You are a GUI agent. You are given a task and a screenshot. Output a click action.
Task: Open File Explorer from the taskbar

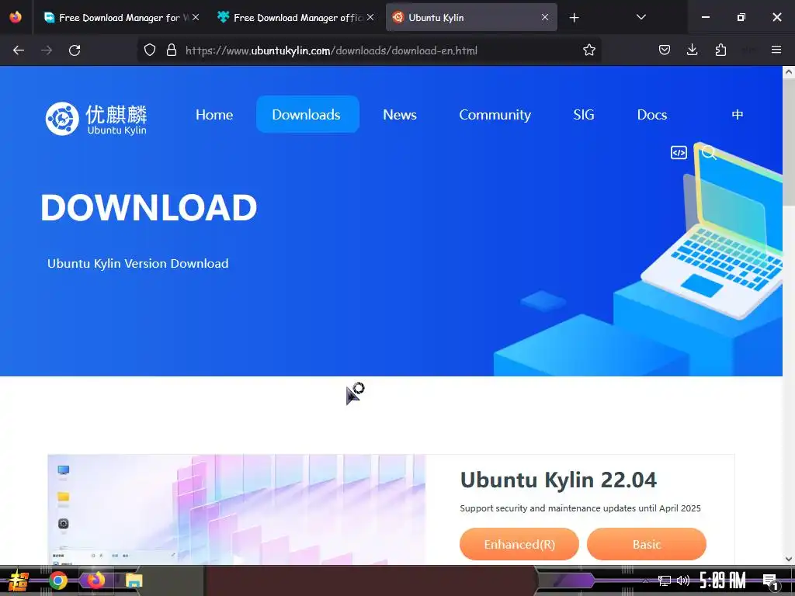(x=134, y=580)
